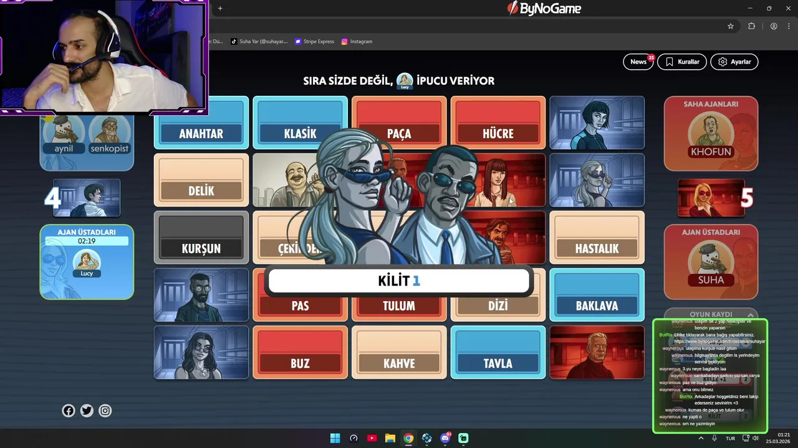Click the SAHA AJANLARI red team header
Screen dimensions: 798x448
711,104
